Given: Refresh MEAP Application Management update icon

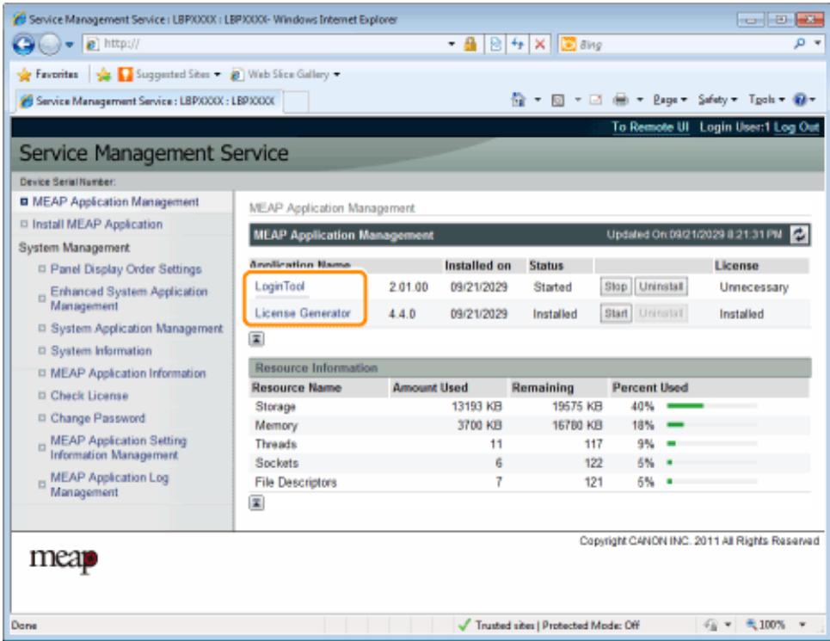Looking at the screenshot, I should pos(799,235).
